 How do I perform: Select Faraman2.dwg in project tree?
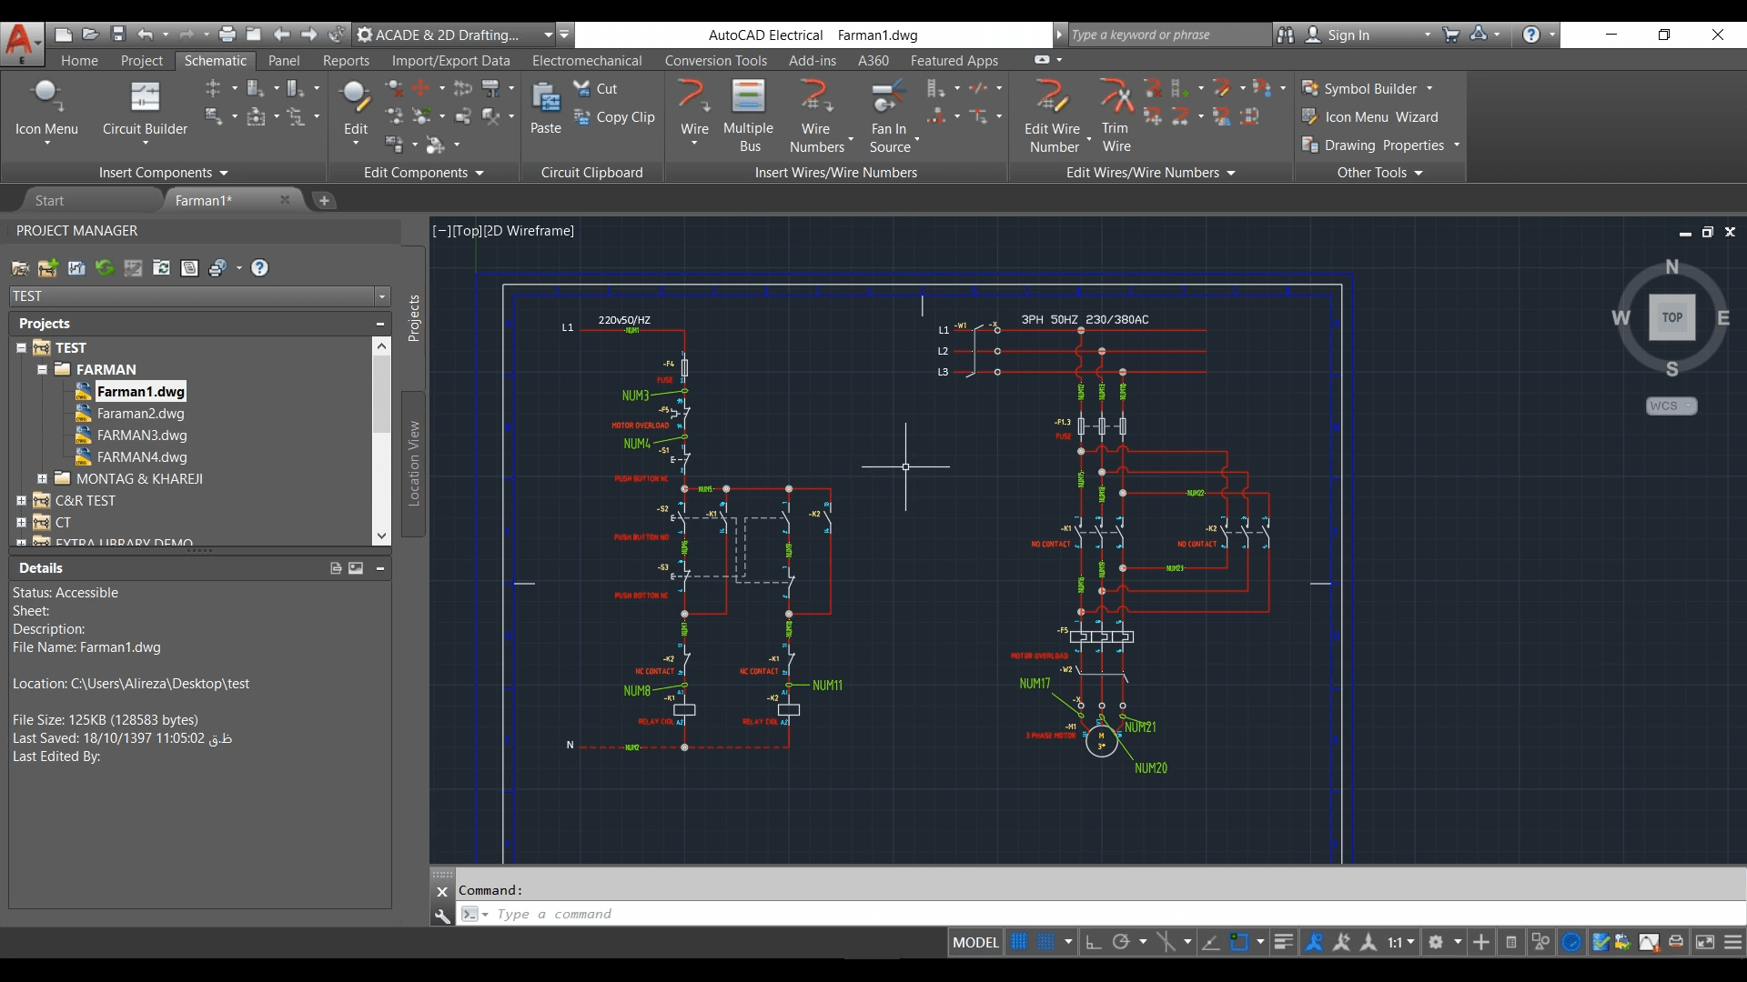pos(140,414)
